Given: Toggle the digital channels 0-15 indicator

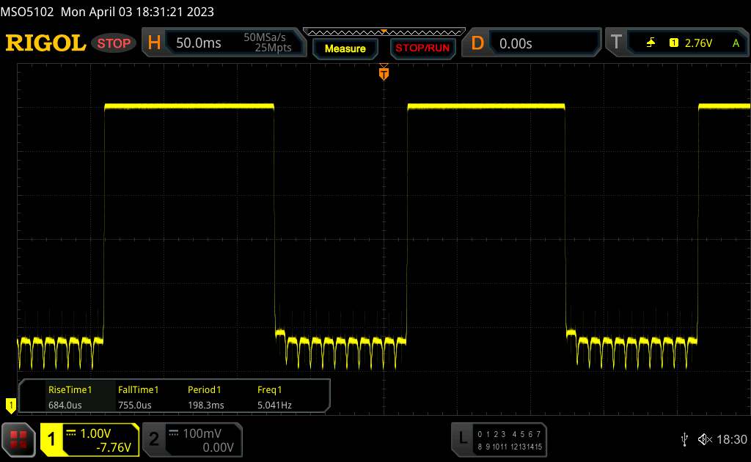Looking at the screenshot, I should 509,439.
